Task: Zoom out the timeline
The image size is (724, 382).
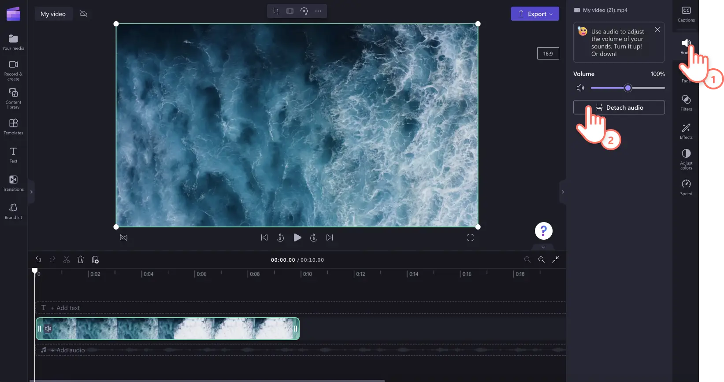Action: [527, 260]
